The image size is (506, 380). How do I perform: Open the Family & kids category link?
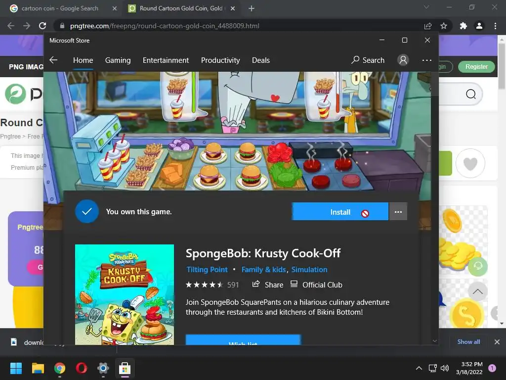(264, 270)
